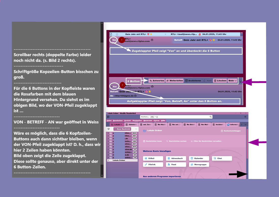This screenshot has height=197, width=279.
Task: Click the Neue Nachricht button
Action: pos(122,129)
